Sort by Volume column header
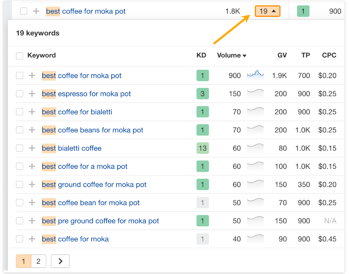Screen dimensions: 349x274 tap(232, 55)
